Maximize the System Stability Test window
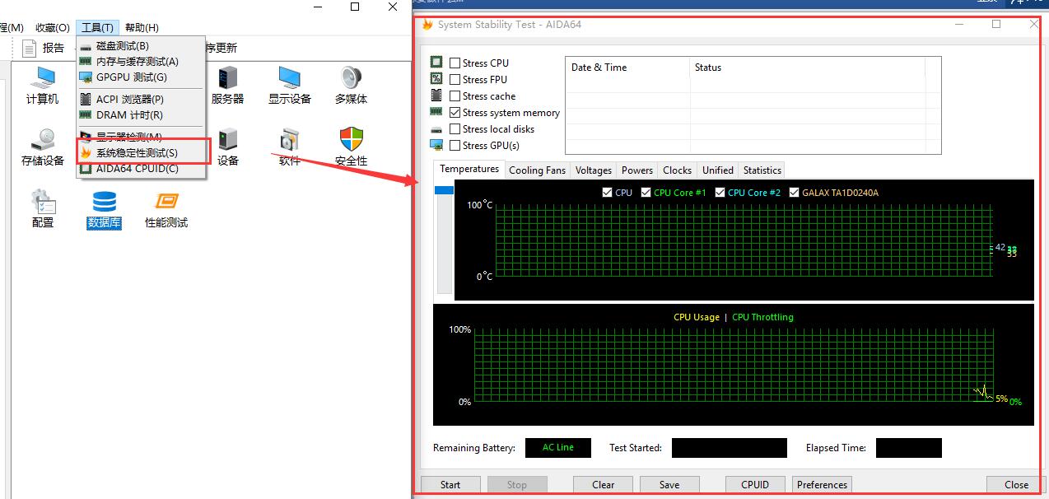Viewport: 1049px width, 499px height. (996, 24)
